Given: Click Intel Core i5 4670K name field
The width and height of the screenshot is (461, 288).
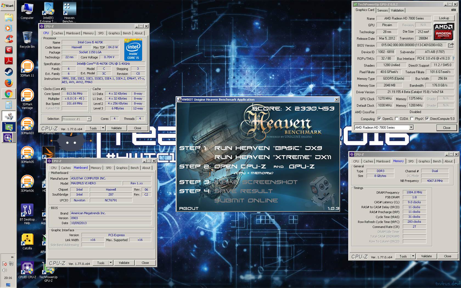Looking at the screenshot, I should tap(90, 42).
